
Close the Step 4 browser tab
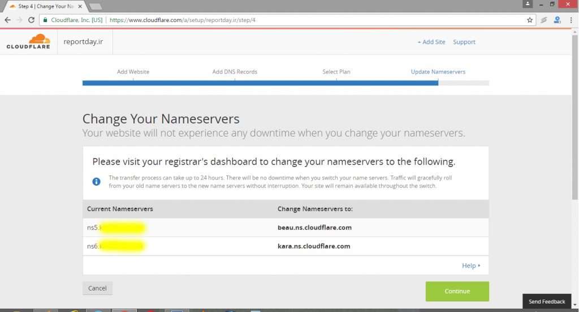[80, 6]
